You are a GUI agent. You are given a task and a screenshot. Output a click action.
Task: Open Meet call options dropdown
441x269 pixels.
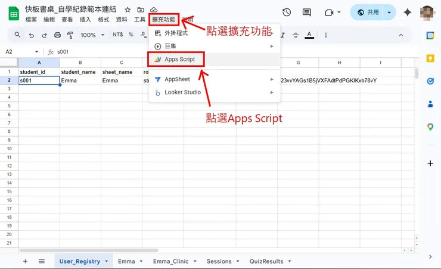(339, 13)
